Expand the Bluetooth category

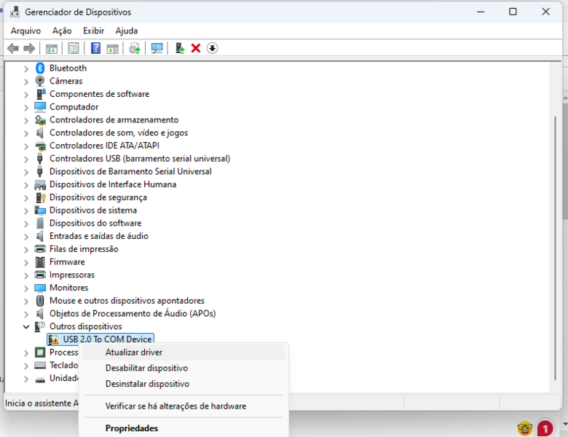pos(26,68)
